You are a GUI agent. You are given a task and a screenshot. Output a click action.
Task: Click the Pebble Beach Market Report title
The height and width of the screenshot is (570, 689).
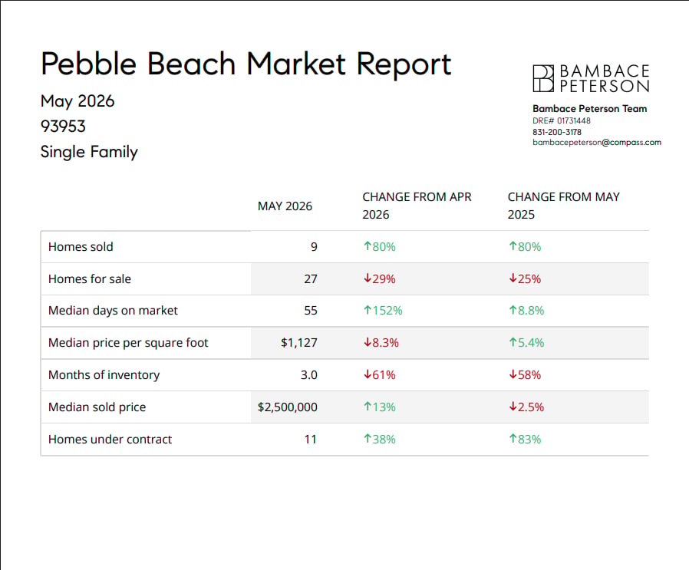(246, 64)
